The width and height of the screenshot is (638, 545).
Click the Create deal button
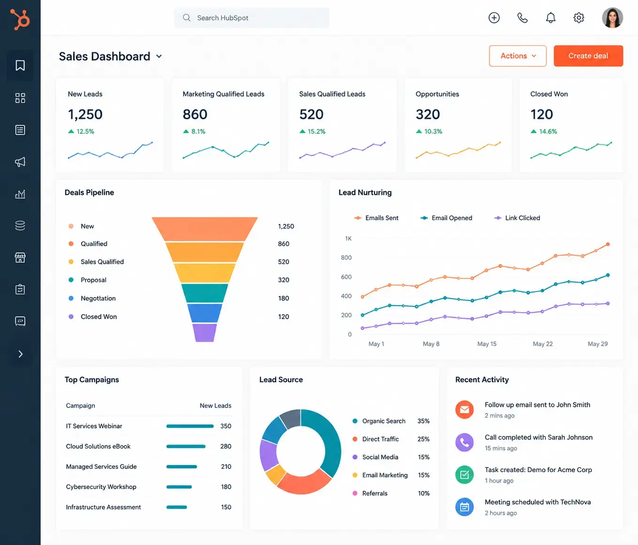pyautogui.click(x=588, y=56)
